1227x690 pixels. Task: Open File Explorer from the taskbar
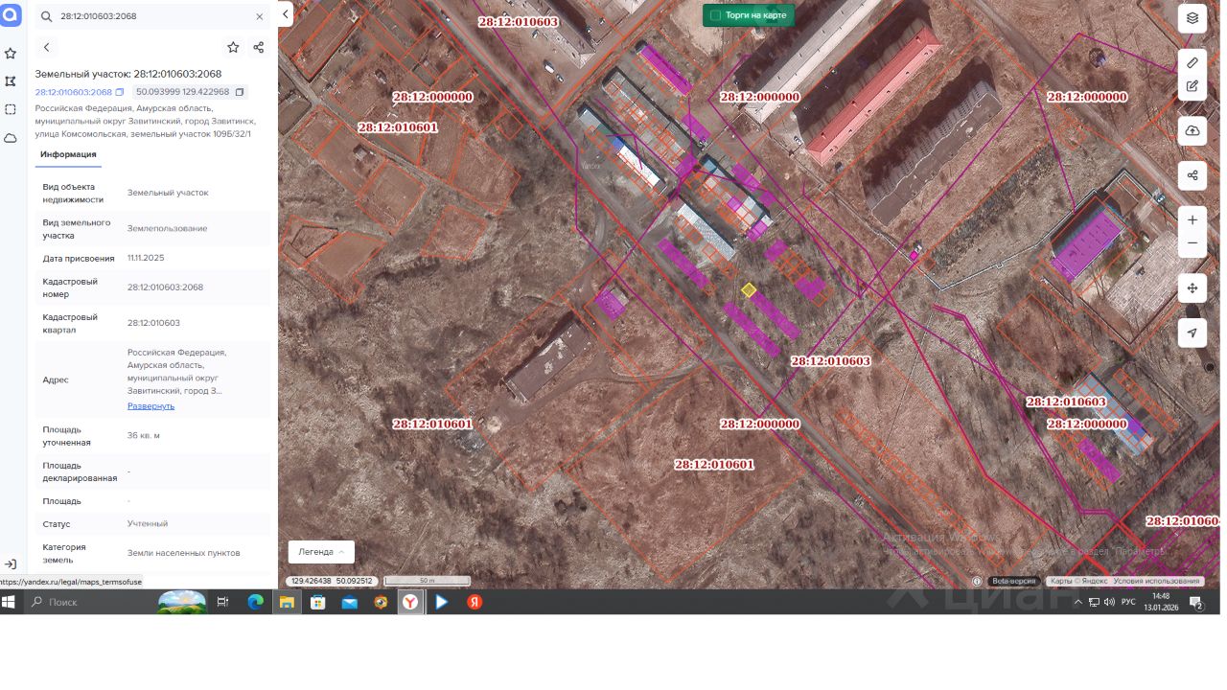[x=286, y=602]
